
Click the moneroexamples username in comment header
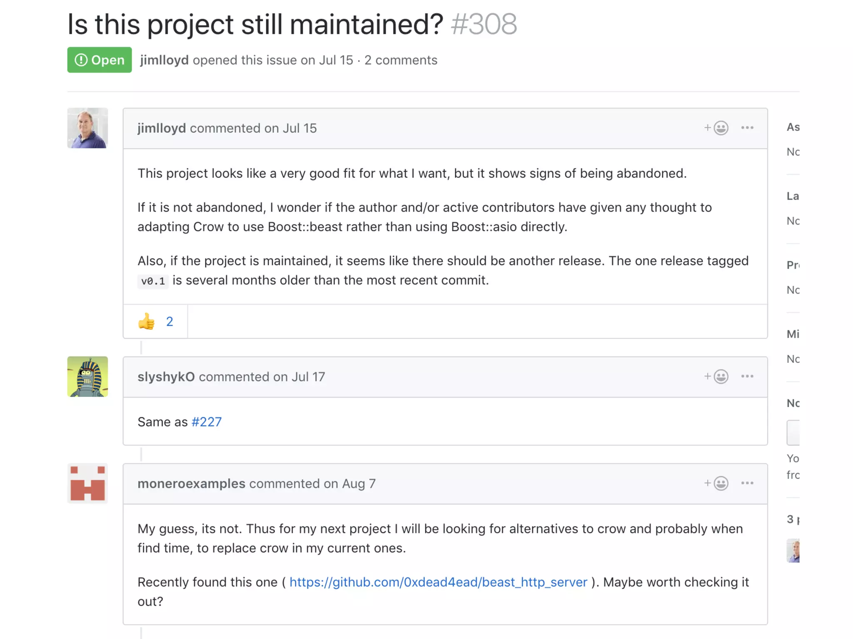[191, 483]
